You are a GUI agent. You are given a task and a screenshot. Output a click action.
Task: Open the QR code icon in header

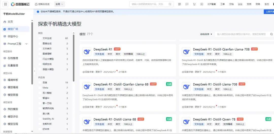tap(179, 4)
